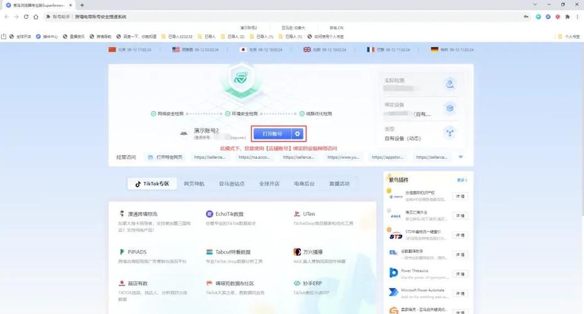This screenshot has width=584, height=314.
Task: Switch to the 网页导航 tab
Action: pos(194,183)
